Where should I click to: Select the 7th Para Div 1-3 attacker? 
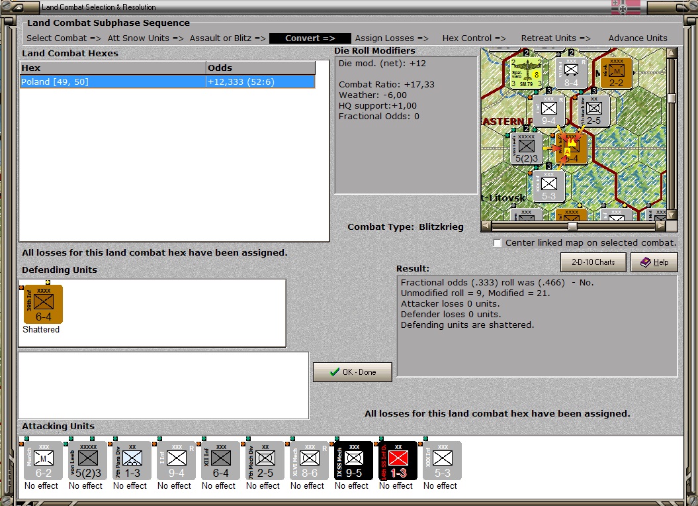(132, 460)
